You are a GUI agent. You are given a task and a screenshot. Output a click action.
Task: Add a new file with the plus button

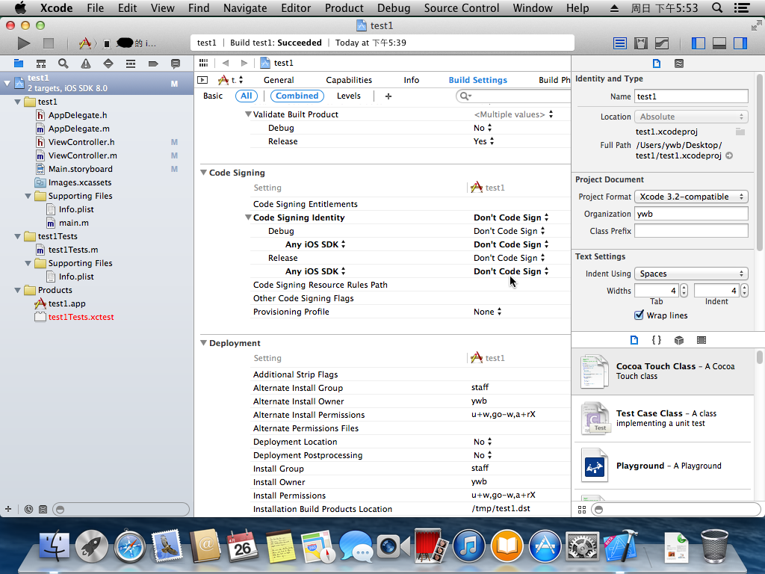point(8,509)
